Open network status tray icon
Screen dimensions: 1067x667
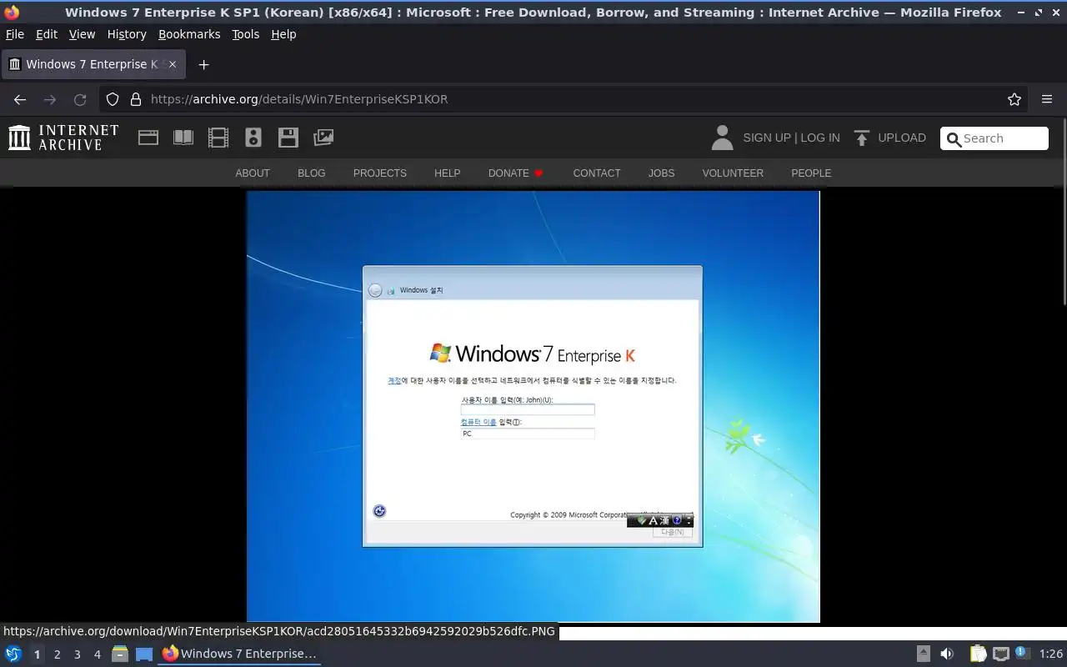click(1001, 654)
